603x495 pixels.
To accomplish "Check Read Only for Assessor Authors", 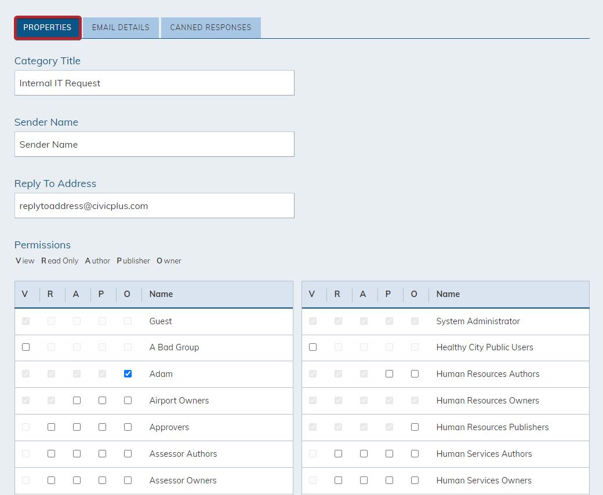I will (x=51, y=453).
